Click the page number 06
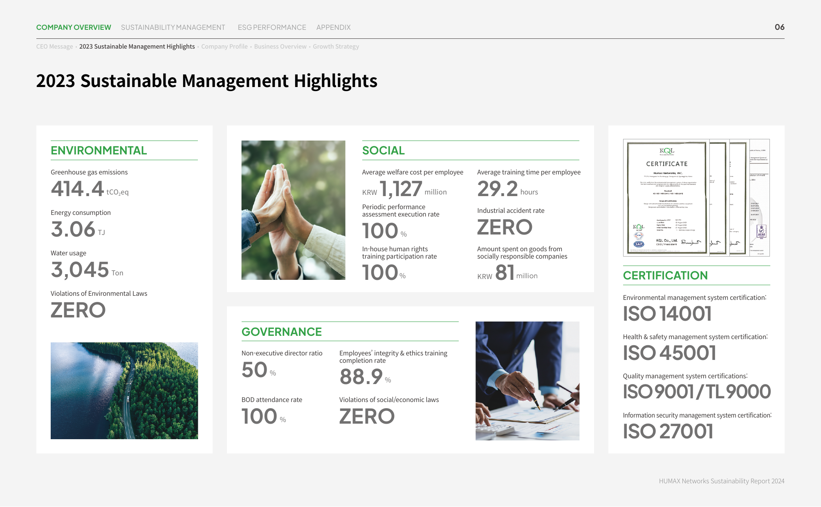The width and height of the screenshot is (821, 507). tap(779, 27)
